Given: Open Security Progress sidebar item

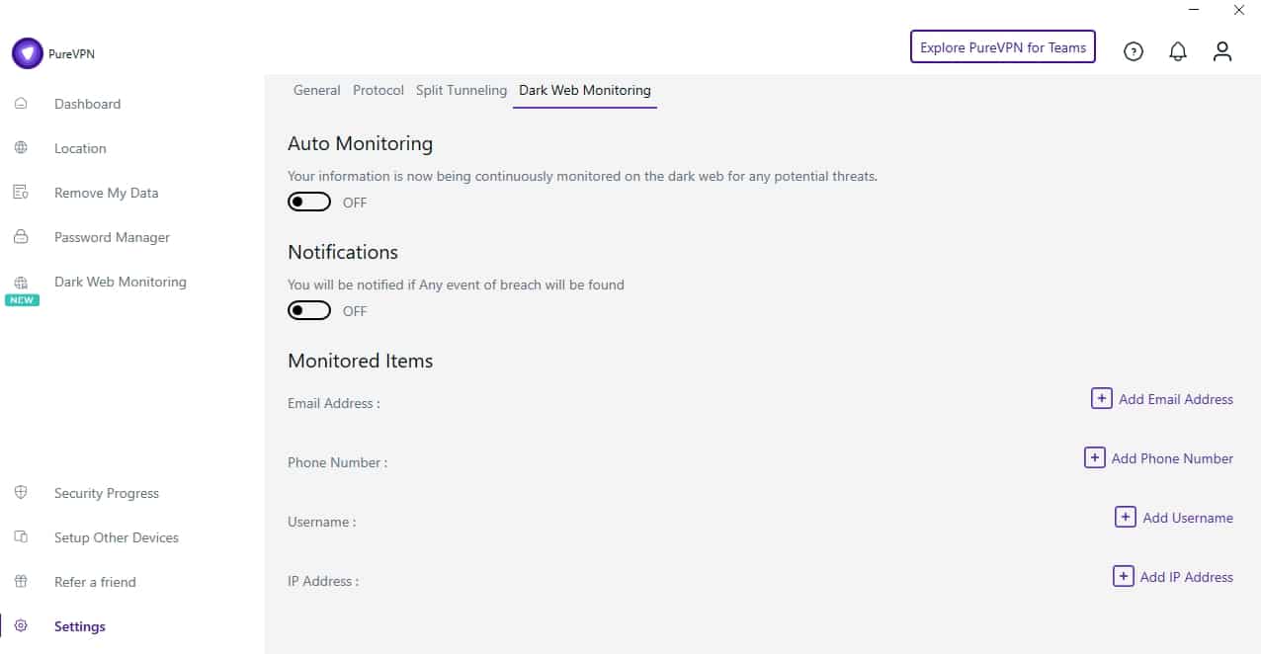Looking at the screenshot, I should pos(107,493).
